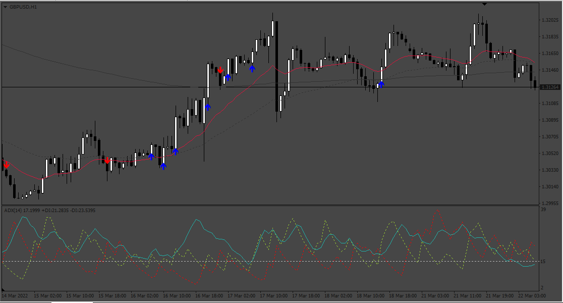Click the ADX scale value 39

coord(543,210)
